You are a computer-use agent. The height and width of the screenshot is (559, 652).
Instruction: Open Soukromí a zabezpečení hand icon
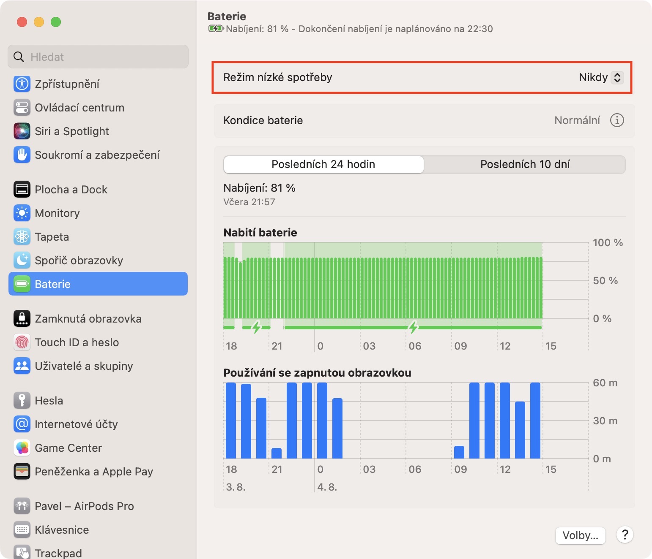point(22,155)
